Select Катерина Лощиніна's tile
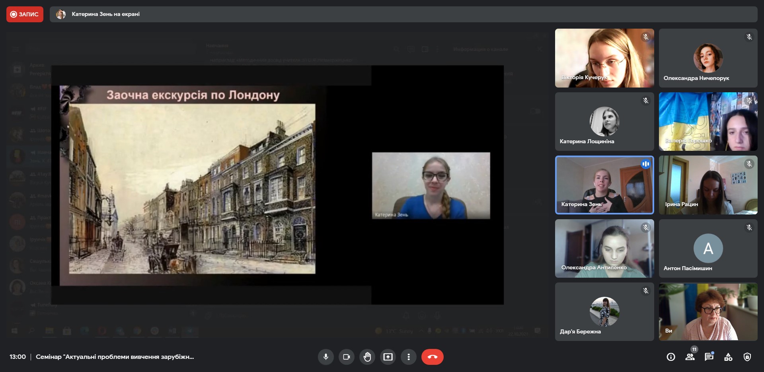Viewport: 764px width, 372px height. point(604,121)
